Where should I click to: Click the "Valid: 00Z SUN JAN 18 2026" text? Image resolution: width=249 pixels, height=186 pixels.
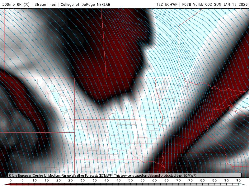[220, 4]
